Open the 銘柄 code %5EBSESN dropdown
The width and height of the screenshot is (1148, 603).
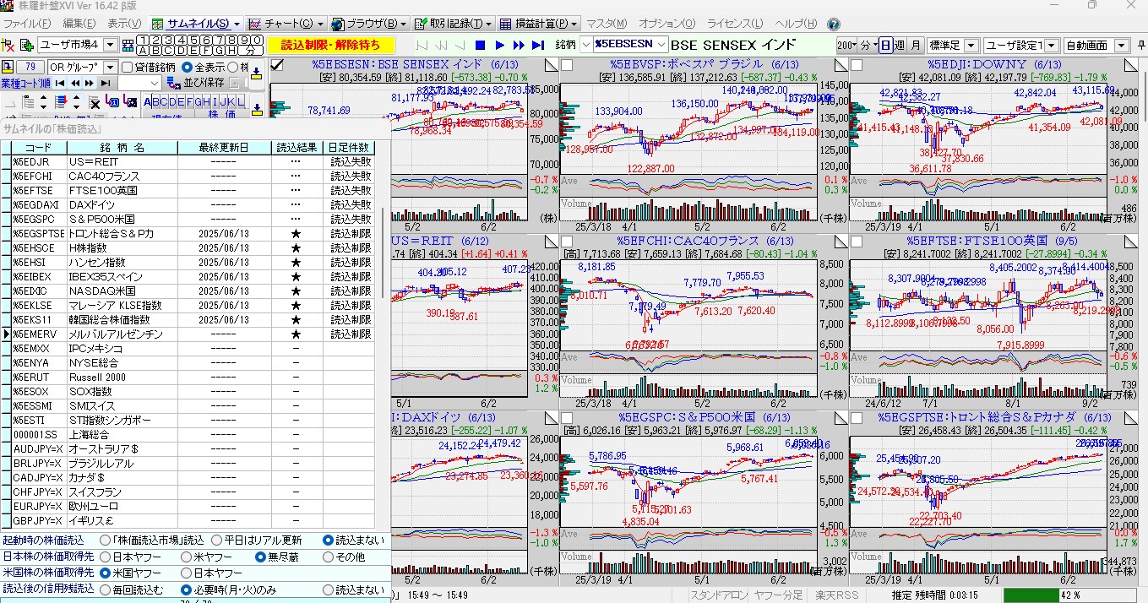pyautogui.click(x=661, y=45)
